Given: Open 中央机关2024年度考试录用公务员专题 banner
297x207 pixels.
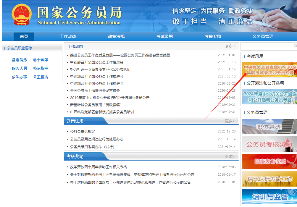Looking at the screenshot, I should (x=269, y=69).
